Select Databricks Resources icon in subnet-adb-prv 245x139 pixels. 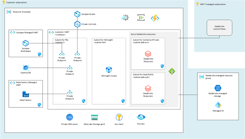tap(148, 54)
